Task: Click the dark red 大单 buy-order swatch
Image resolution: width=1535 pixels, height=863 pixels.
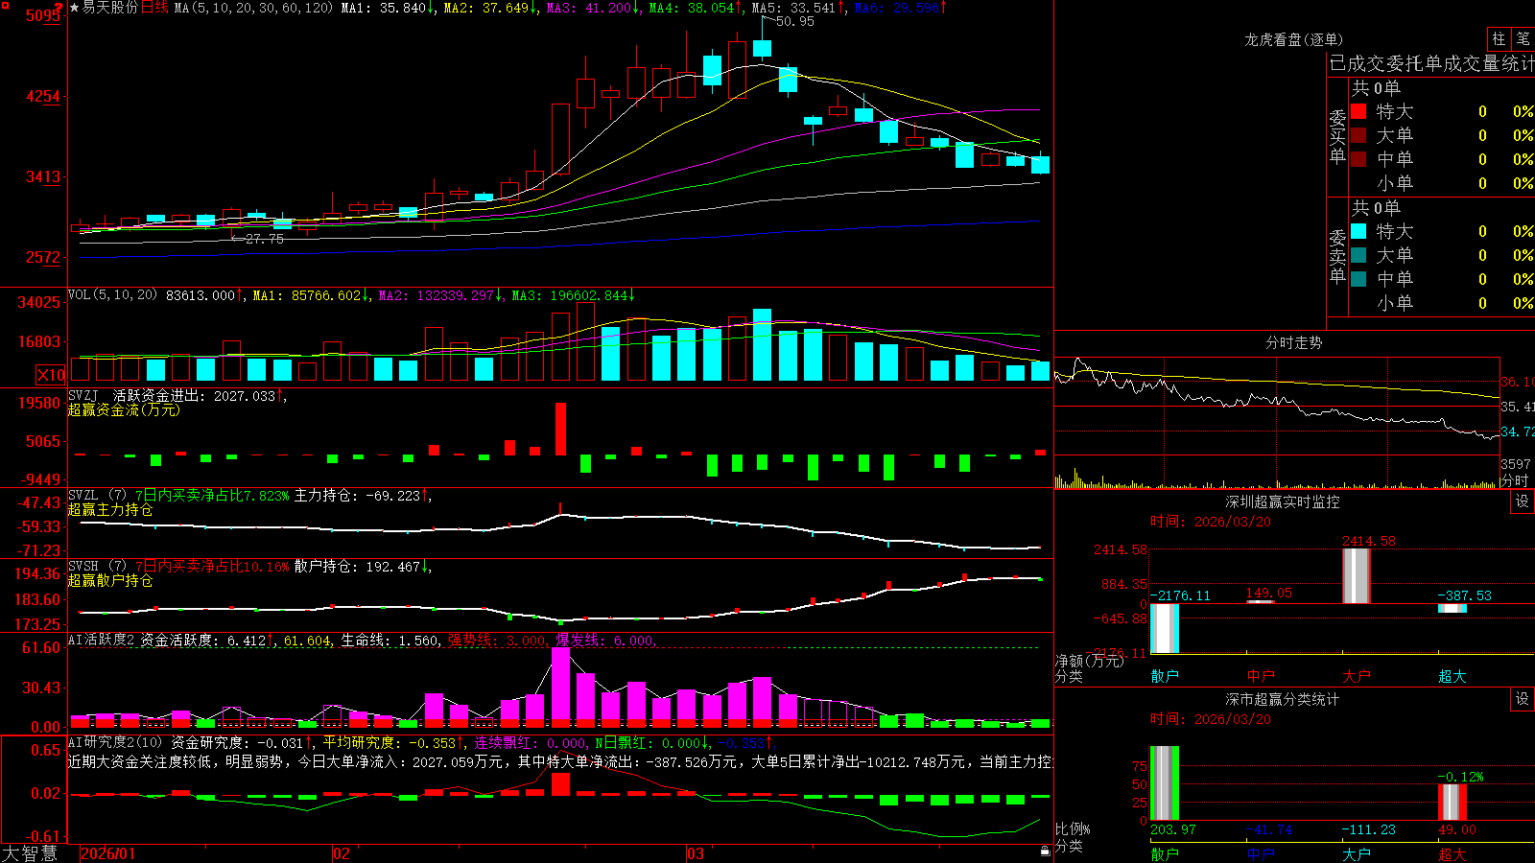Action: point(1358,135)
